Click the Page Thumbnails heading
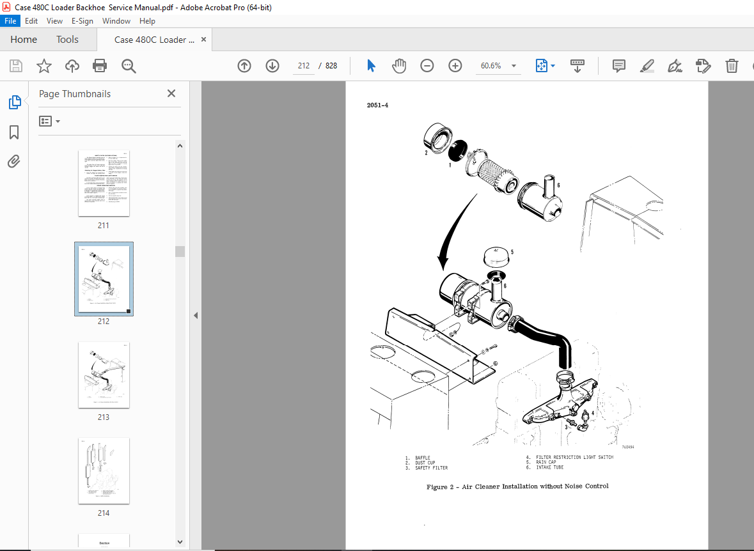 pyautogui.click(x=75, y=94)
